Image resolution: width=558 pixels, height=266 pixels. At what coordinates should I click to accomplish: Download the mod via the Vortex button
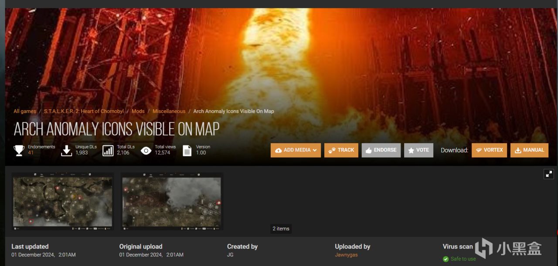[x=489, y=150]
